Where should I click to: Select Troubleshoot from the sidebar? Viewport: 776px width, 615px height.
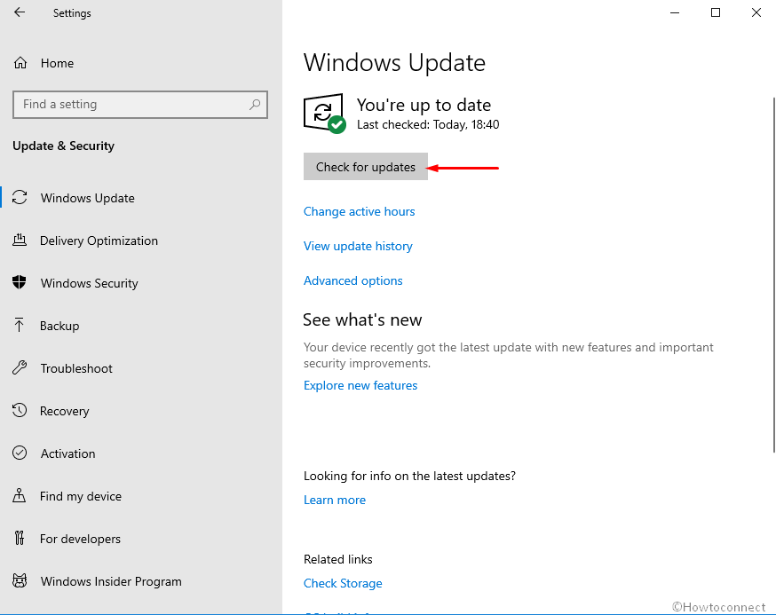pyautogui.click(x=76, y=368)
